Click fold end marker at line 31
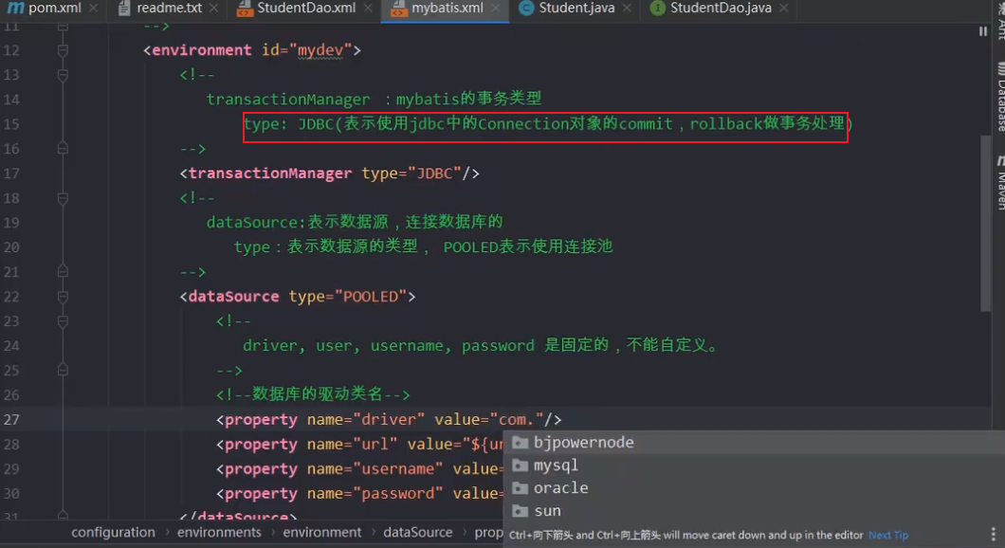The width and height of the screenshot is (1005, 548). click(63, 515)
